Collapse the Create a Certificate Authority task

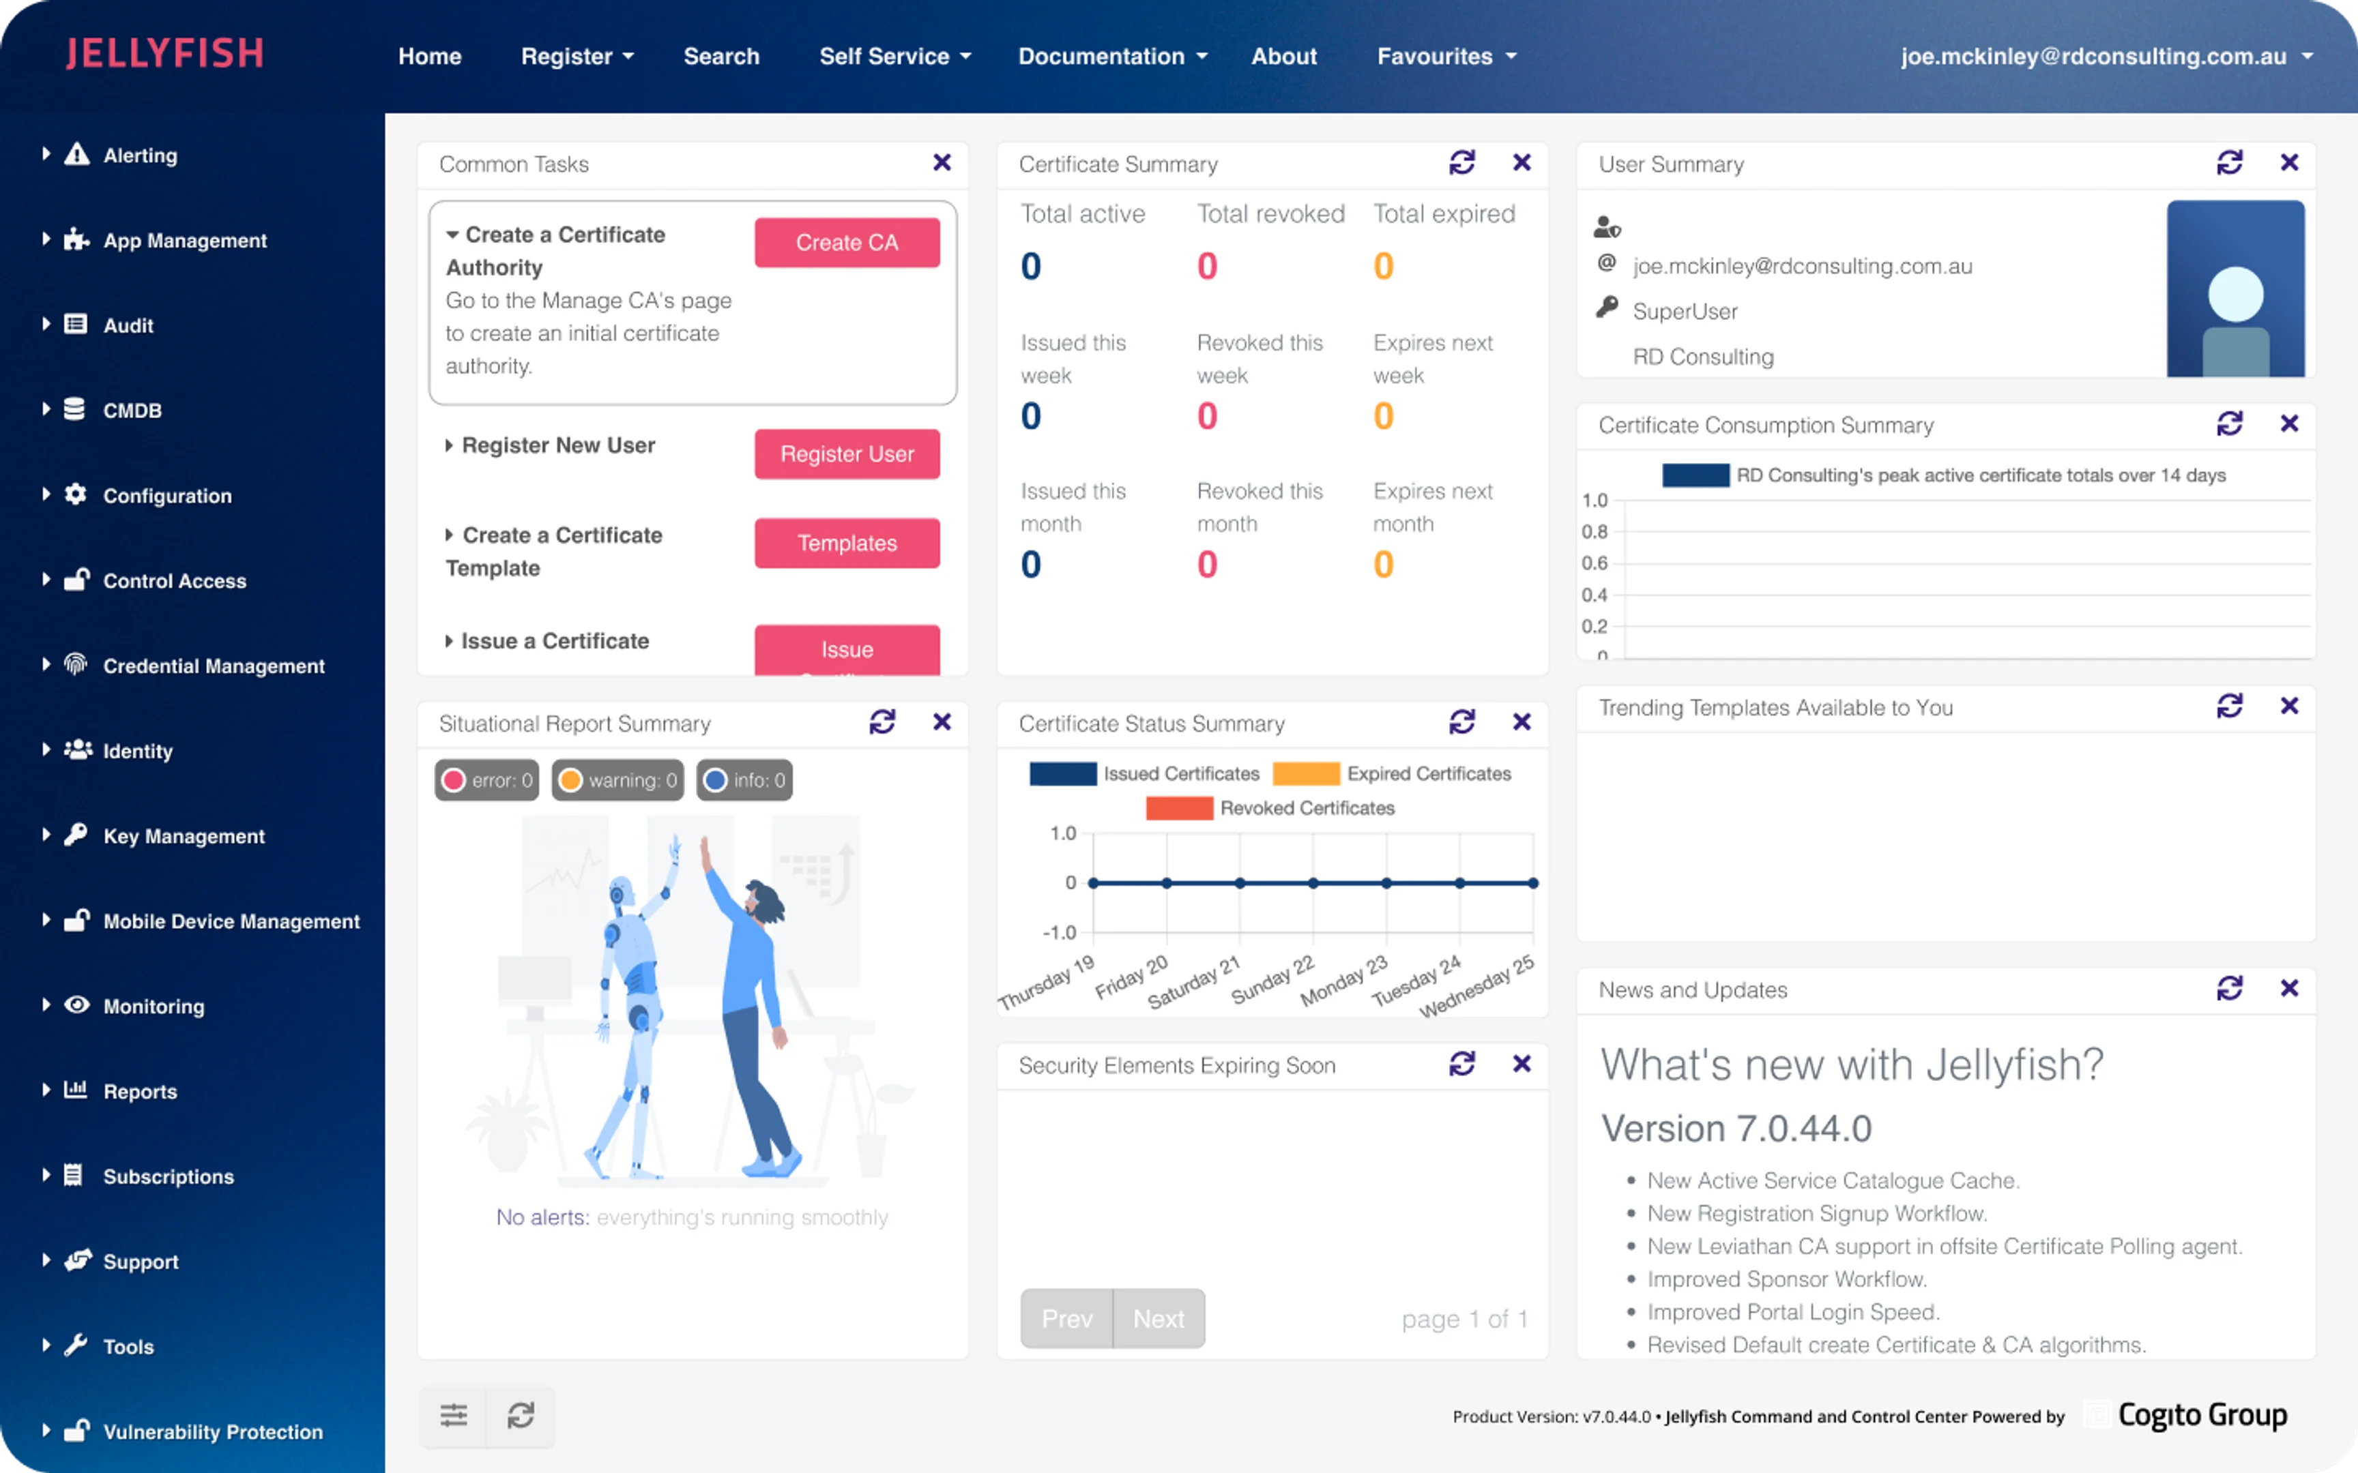[453, 235]
